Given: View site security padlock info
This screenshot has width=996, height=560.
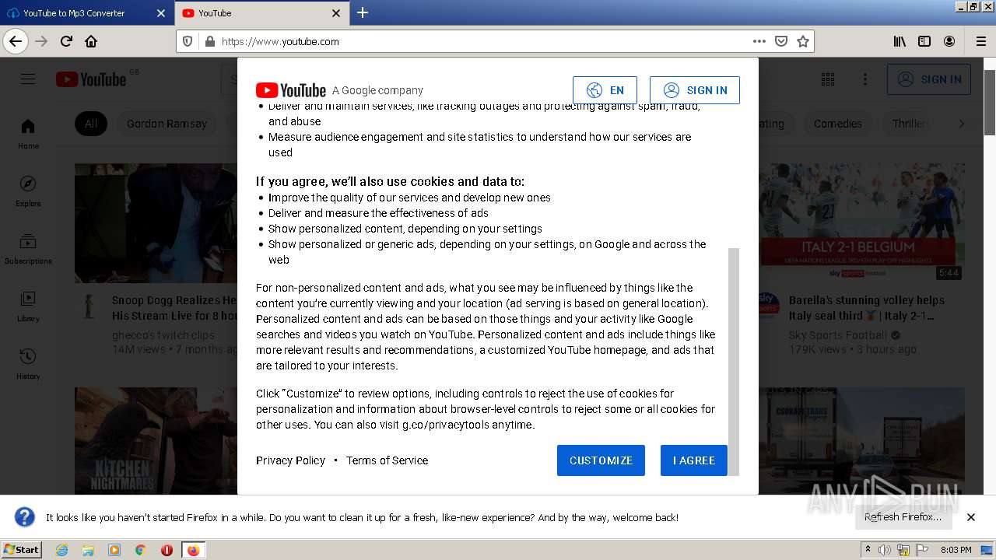Looking at the screenshot, I should 209,41.
